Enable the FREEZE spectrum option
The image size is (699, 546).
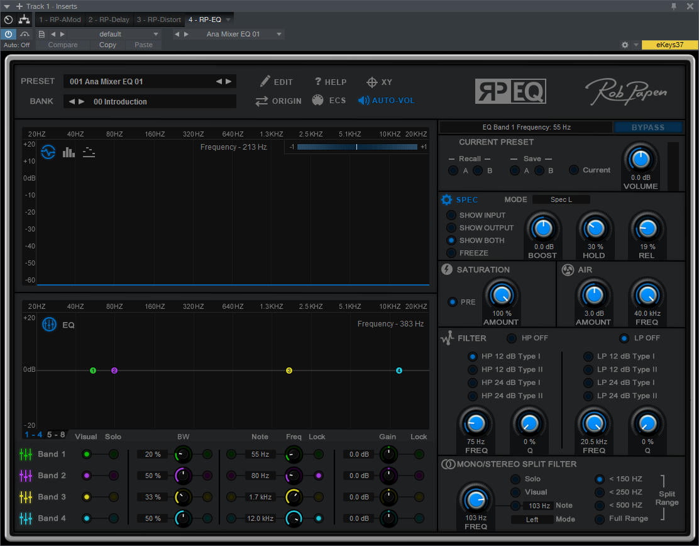(451, 253)
